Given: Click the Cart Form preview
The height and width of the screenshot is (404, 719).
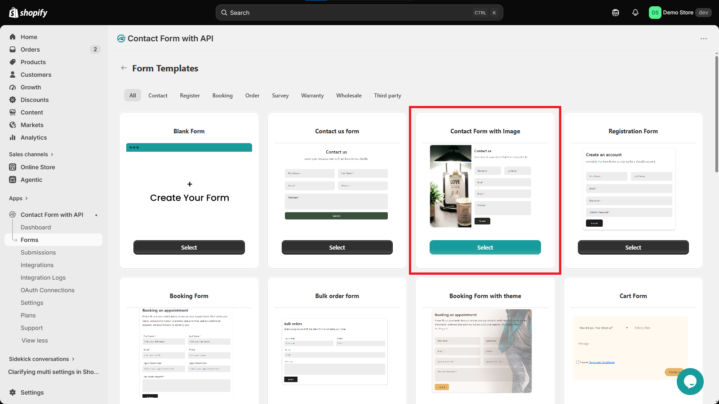Looking at the screenshot, I should pyautogui.click(x=630, y=348).
